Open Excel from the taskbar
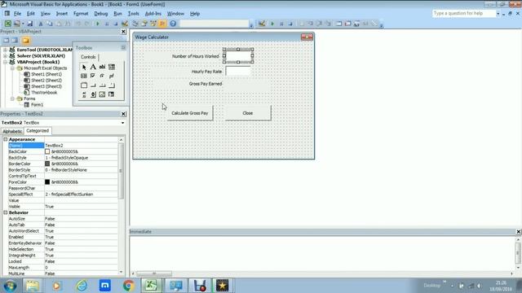Image resolution: width=522 pixels, height=293 pixels. coord(152,286)
